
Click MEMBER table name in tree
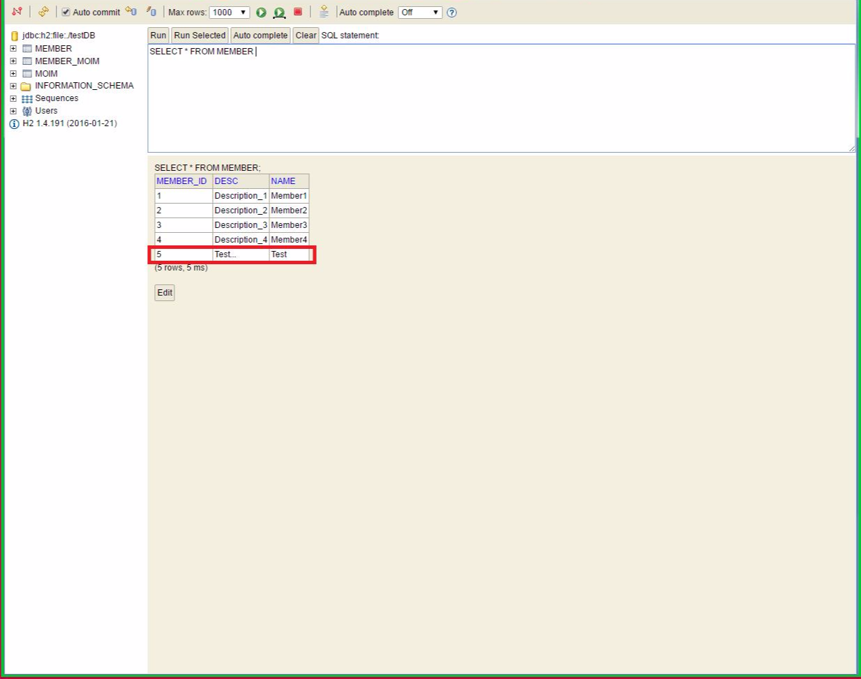[x=54, y=49]
